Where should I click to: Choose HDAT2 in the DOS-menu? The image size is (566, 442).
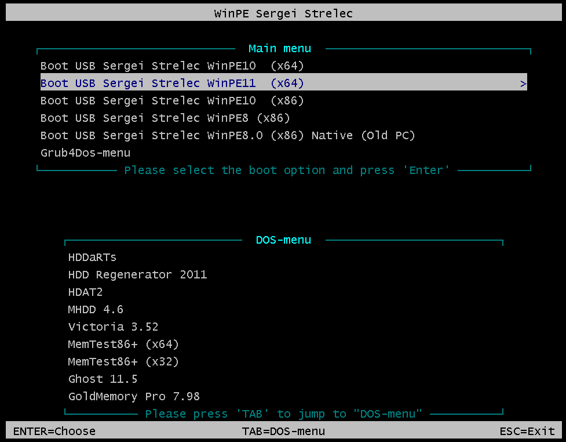pyautogui.click(x=86, y=292)
